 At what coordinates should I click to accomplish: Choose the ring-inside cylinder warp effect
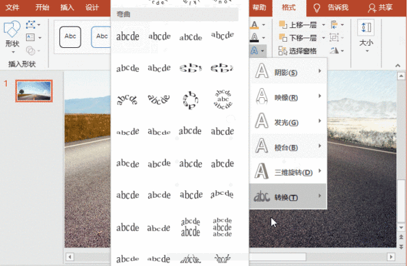coord(191,68)
